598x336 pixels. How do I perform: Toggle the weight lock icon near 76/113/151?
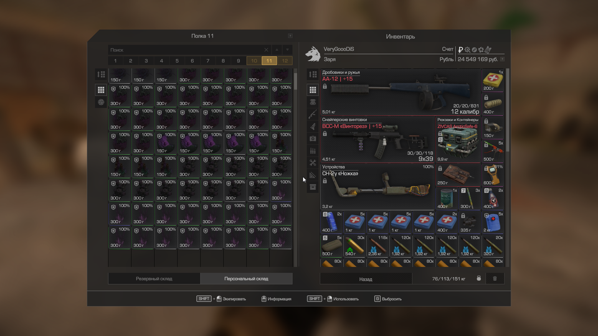pyautogui.click(x=479, y=278)
